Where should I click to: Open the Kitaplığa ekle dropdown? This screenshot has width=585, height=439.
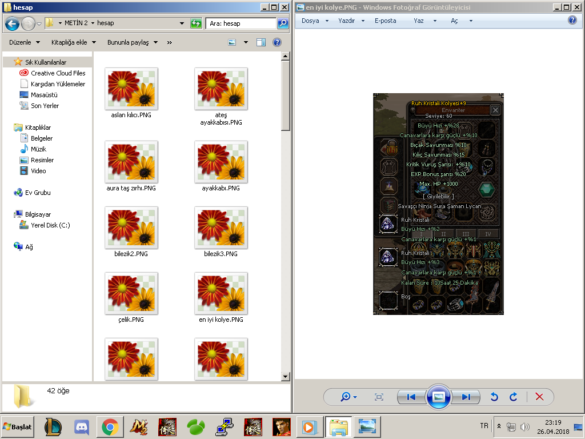pyautogui.click(x=74, y=42)
